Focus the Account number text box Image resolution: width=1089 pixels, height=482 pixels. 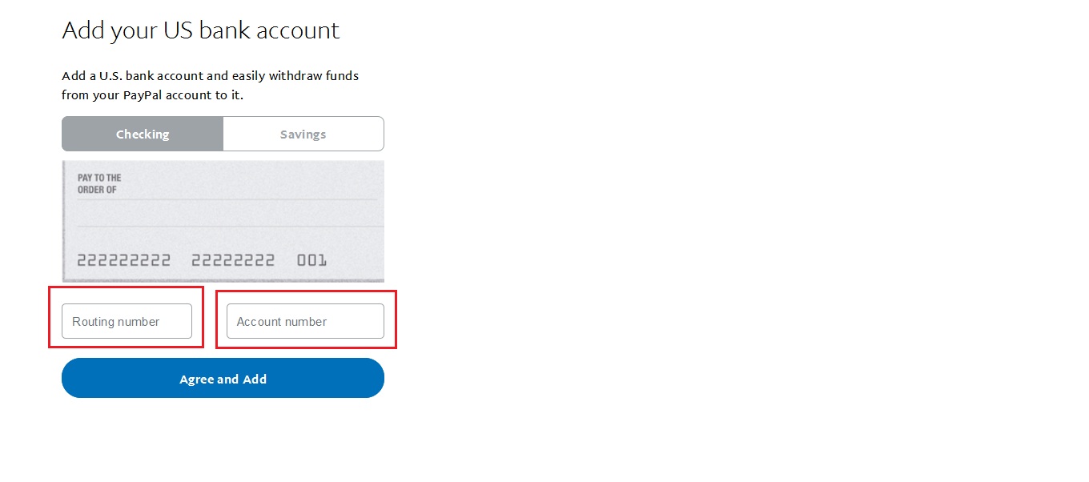pyautogui.click(x=305, y=321)
